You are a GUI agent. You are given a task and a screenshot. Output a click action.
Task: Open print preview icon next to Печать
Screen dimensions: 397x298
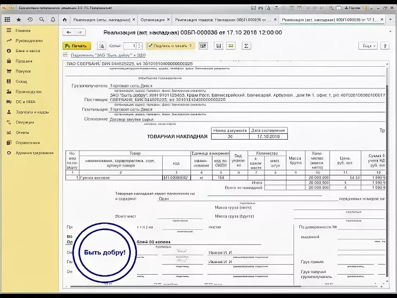click(x=102, y=46)
